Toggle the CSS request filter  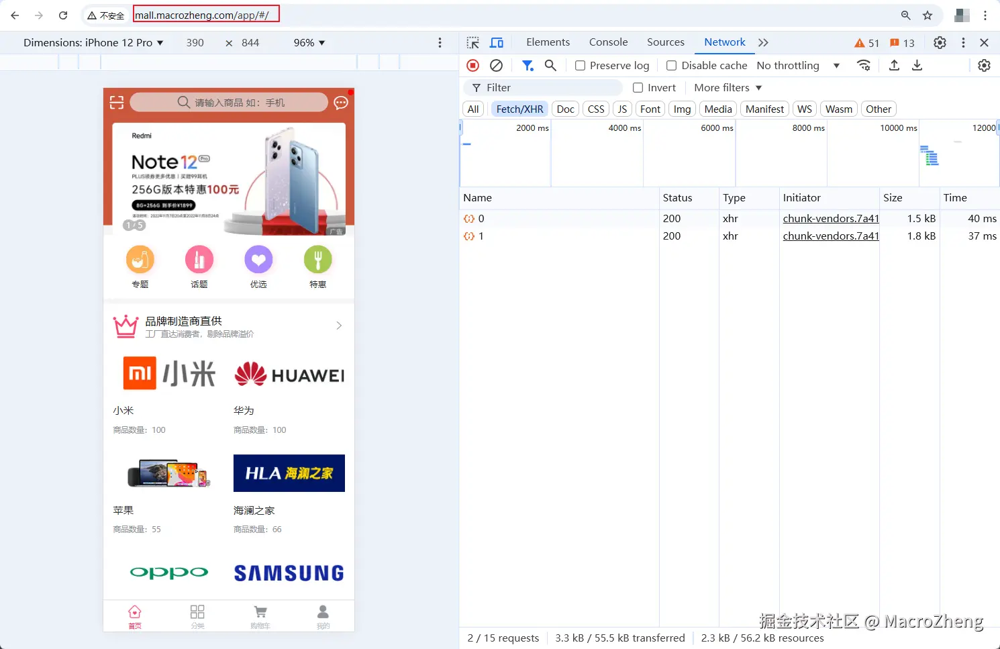(596, 109)
